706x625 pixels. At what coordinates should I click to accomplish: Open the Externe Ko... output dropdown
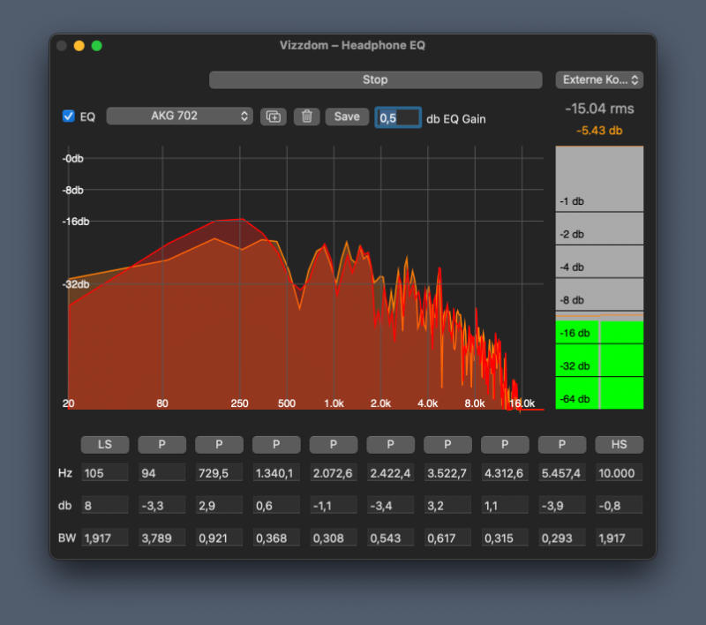(x=599, y=79)
